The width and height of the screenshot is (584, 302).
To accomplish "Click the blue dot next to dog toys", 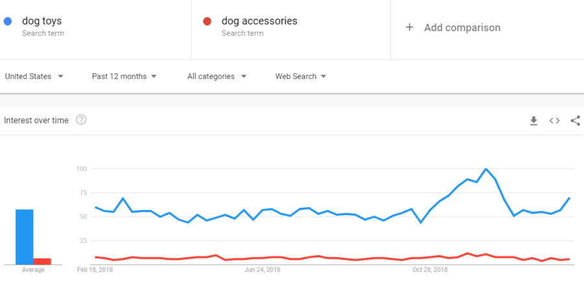I will pyautogui.click(x=8, y=21).
